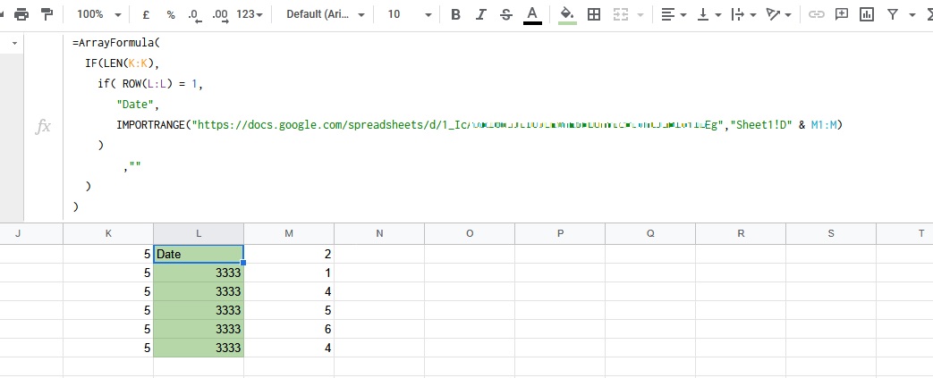Open the 100% zoom dropdown
Viewport: 933px width, 378px height.
(x=98, y=14)
